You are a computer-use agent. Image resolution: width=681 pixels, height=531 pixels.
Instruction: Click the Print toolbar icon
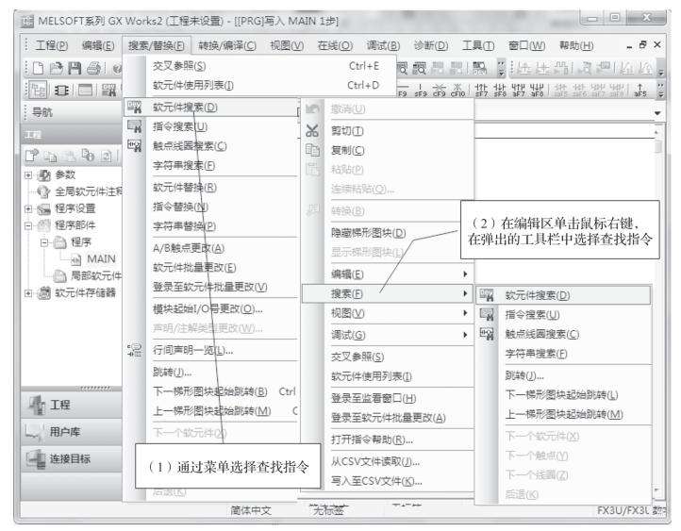tap(93, 68)
